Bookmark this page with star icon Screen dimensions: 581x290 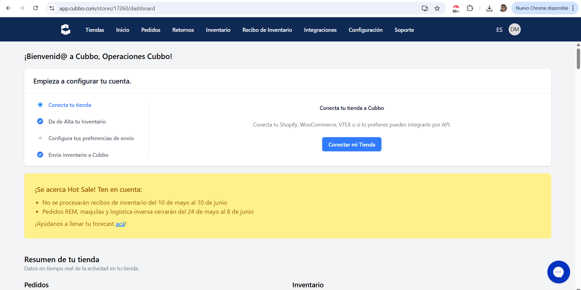point(437,8)
